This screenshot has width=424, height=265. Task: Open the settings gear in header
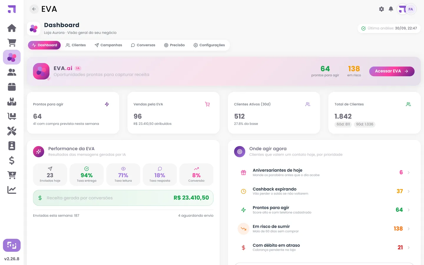(381, 9)
